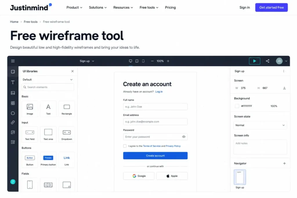Select the rectangle tool in left sidebar
This screenshot has height=198, width=297.
(13, 72)
